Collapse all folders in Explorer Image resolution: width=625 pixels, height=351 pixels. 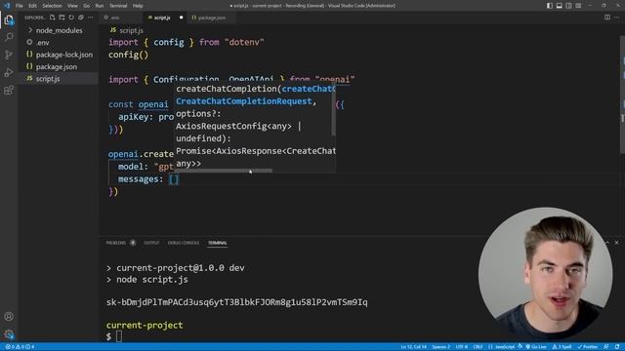pyautogui.click(x=81, y=18)
